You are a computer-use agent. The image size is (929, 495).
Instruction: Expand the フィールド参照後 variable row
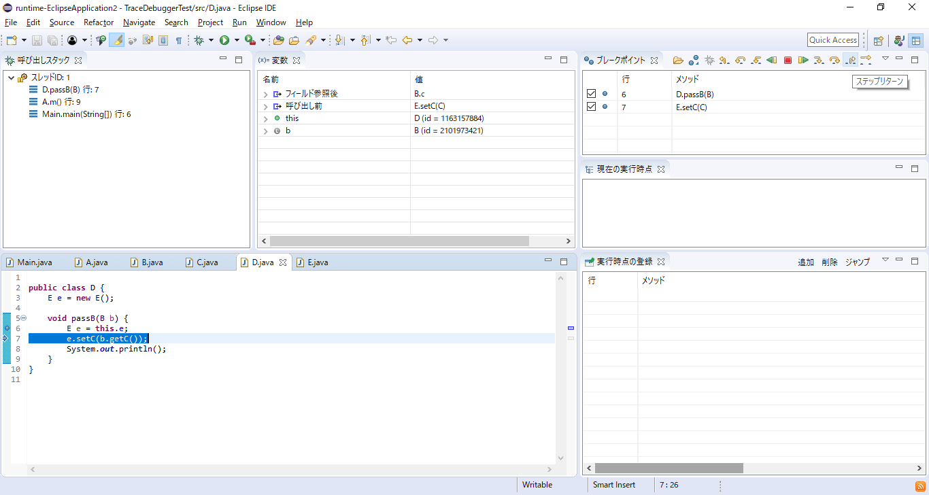tap(265, 94)
